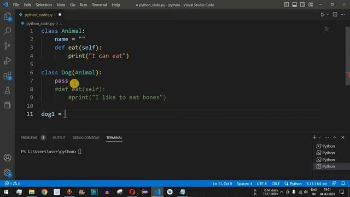Image resolution: width=350 pixels, height=197 pixels.
Task: Open the volume control in system tray
Action: click(x=306, y=192)
